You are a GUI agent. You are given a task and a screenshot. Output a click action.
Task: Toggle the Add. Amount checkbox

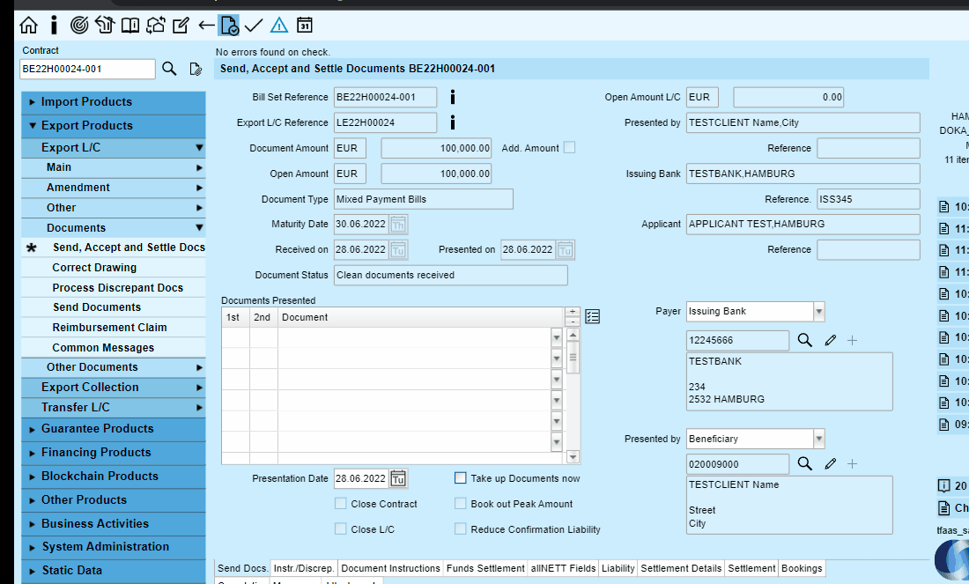(x=569, y=148)
